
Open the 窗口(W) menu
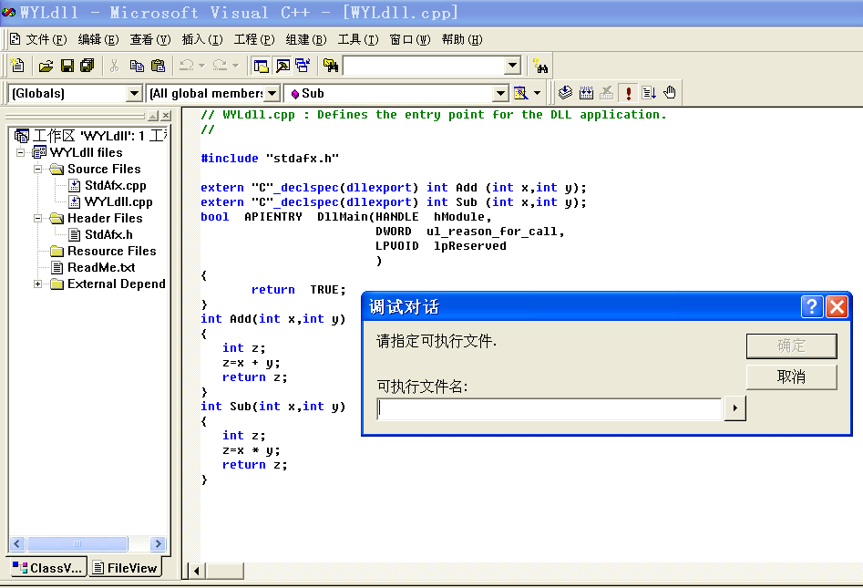tap(410, 39)
